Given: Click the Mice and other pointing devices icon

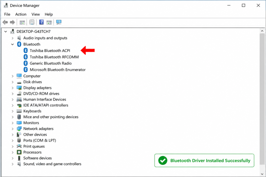Looking at the screenshot, I should tap(19, 117).
